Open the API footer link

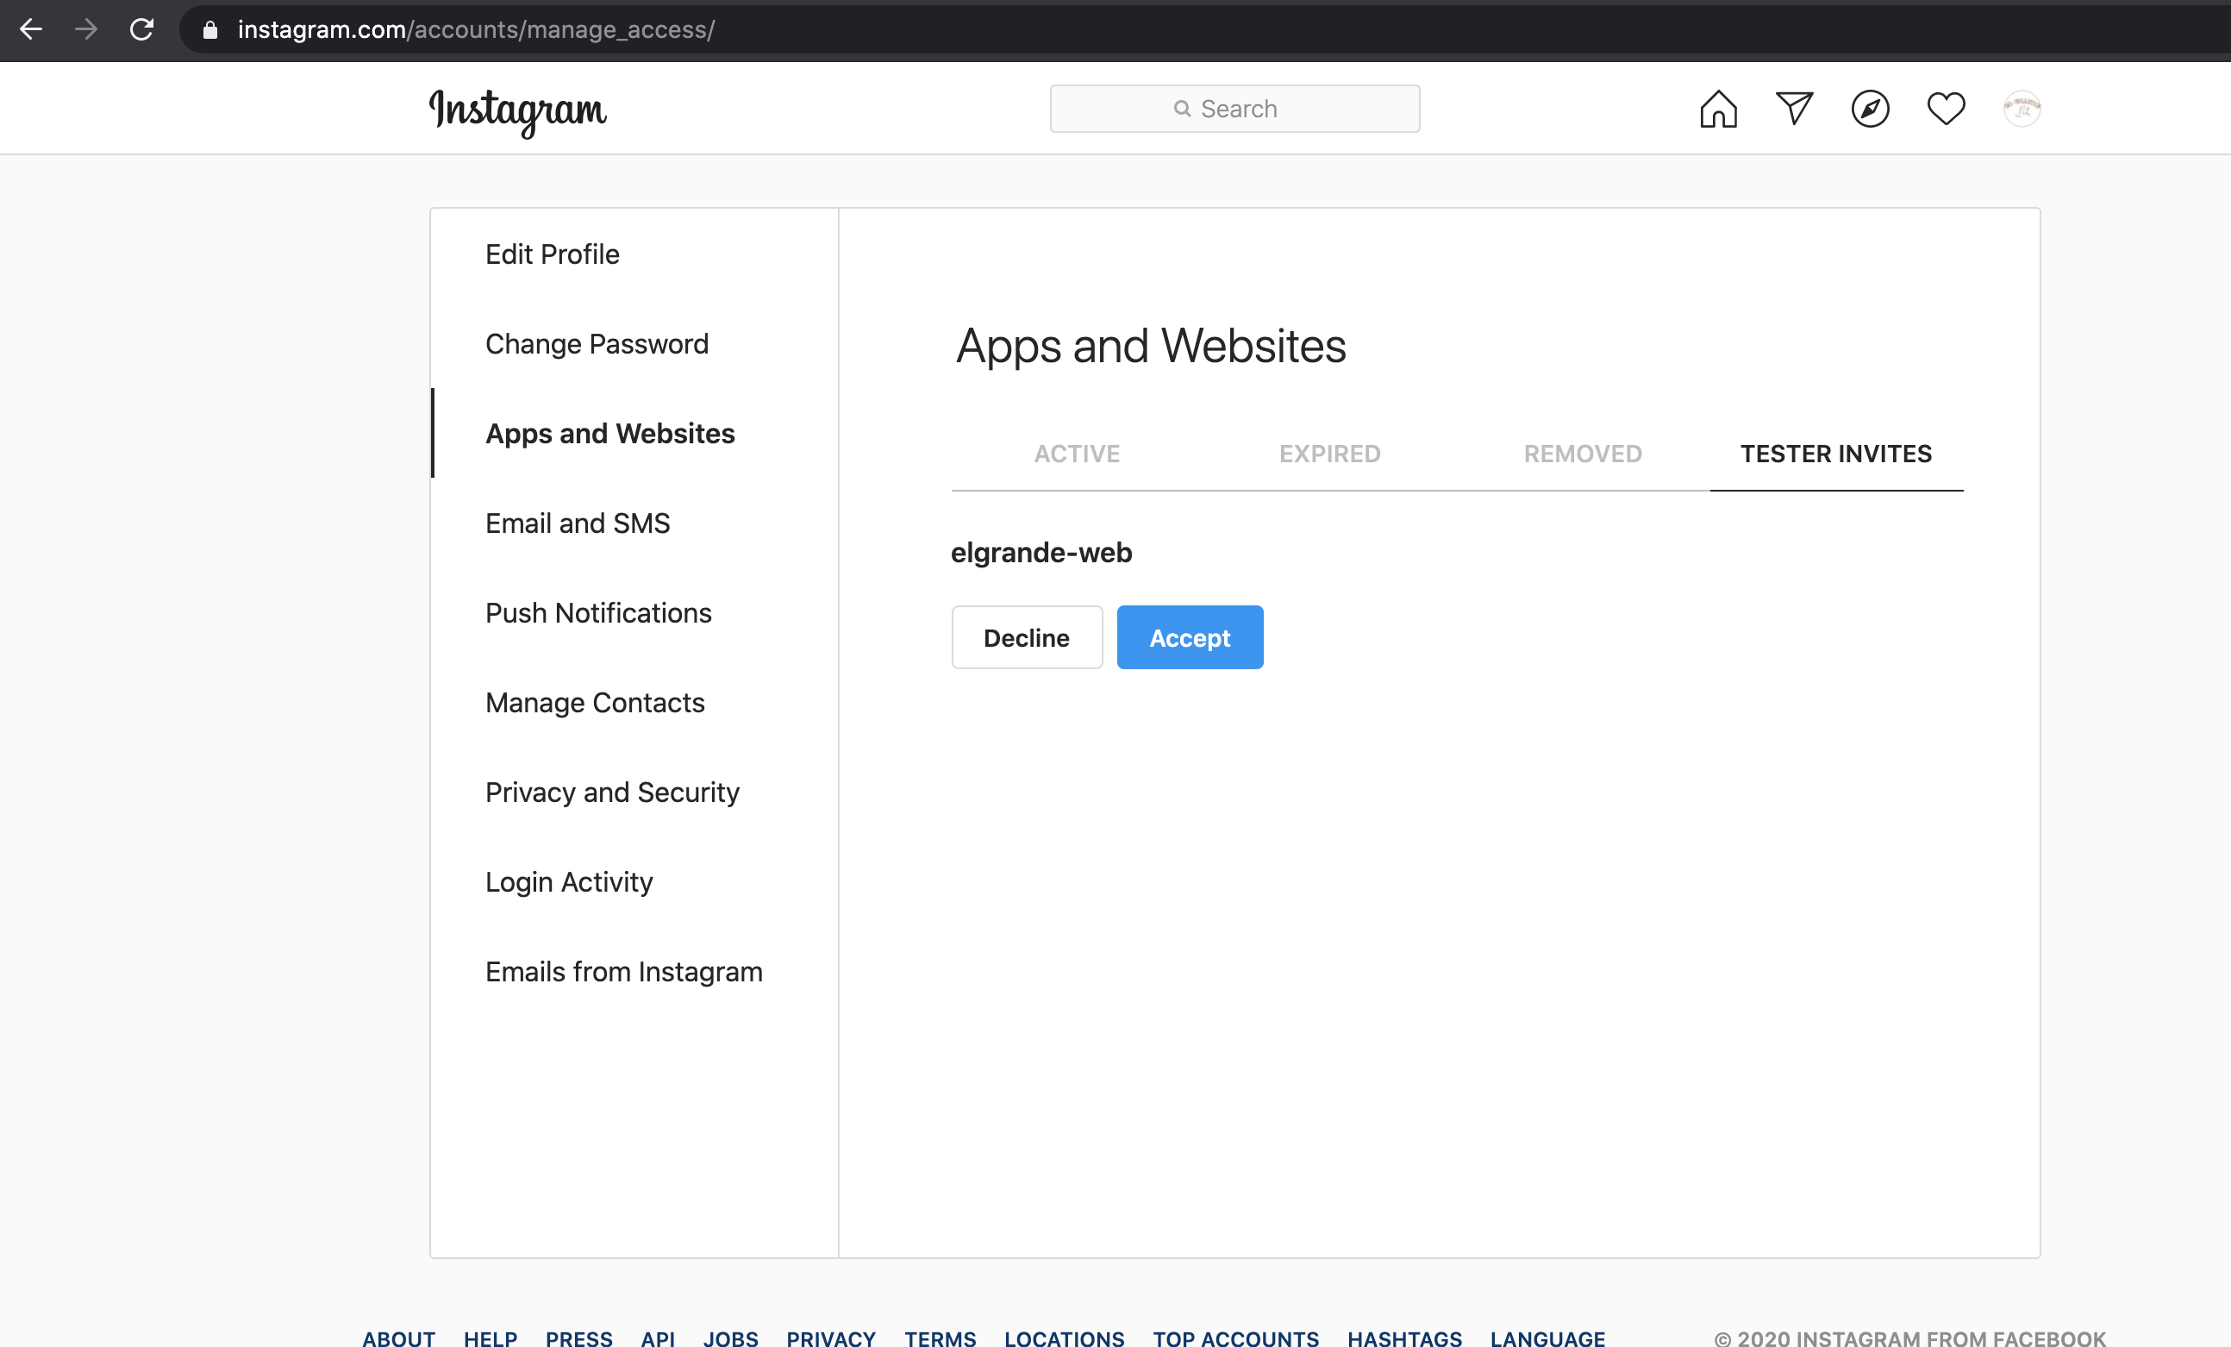pyautogui.click(x=659, y=1339)
